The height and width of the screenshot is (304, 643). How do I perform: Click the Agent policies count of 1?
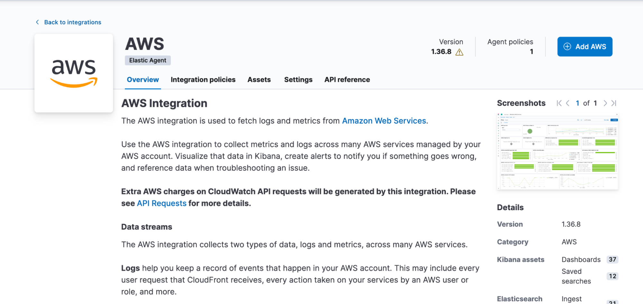531,52
